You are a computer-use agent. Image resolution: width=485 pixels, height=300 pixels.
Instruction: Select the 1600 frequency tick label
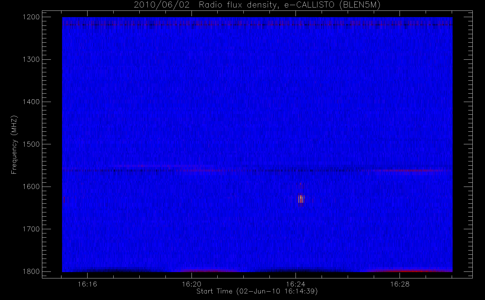pos(31,186)
